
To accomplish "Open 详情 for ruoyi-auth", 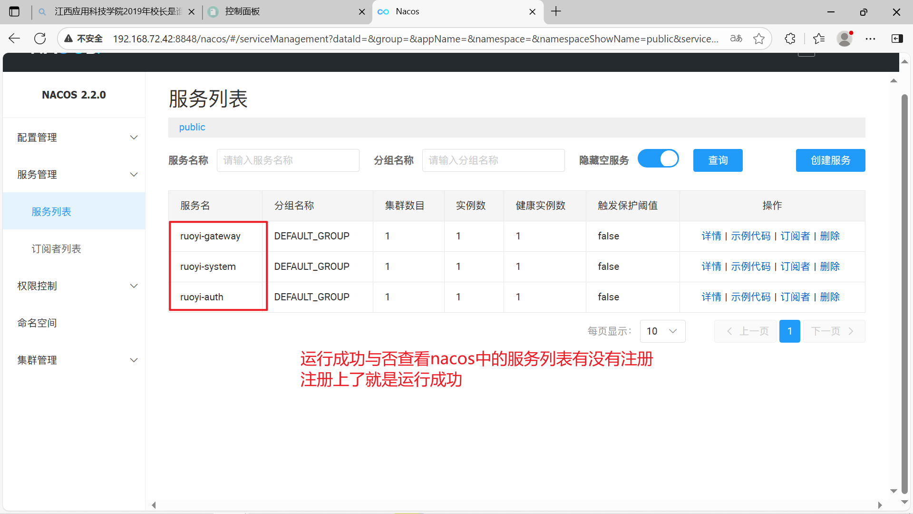I will coord(711,297).
